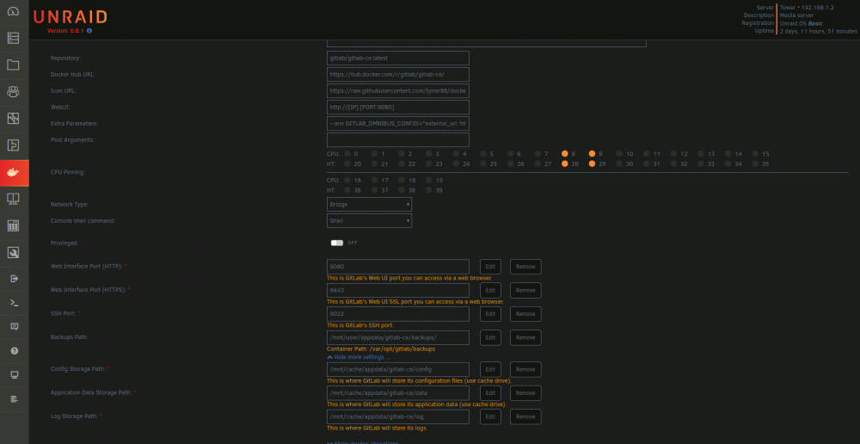Click the Config Storage Path field
This screenshot has width=860, height=444.
(x=398, y=369)
